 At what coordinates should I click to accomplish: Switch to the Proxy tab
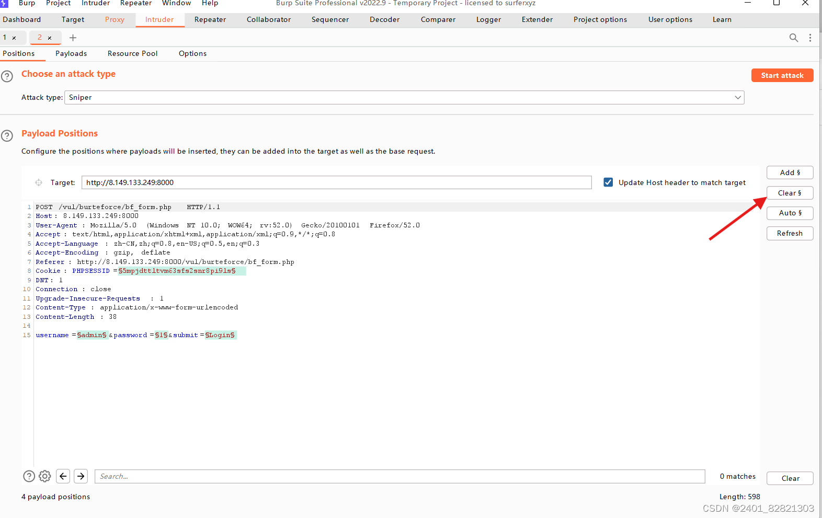115,20
